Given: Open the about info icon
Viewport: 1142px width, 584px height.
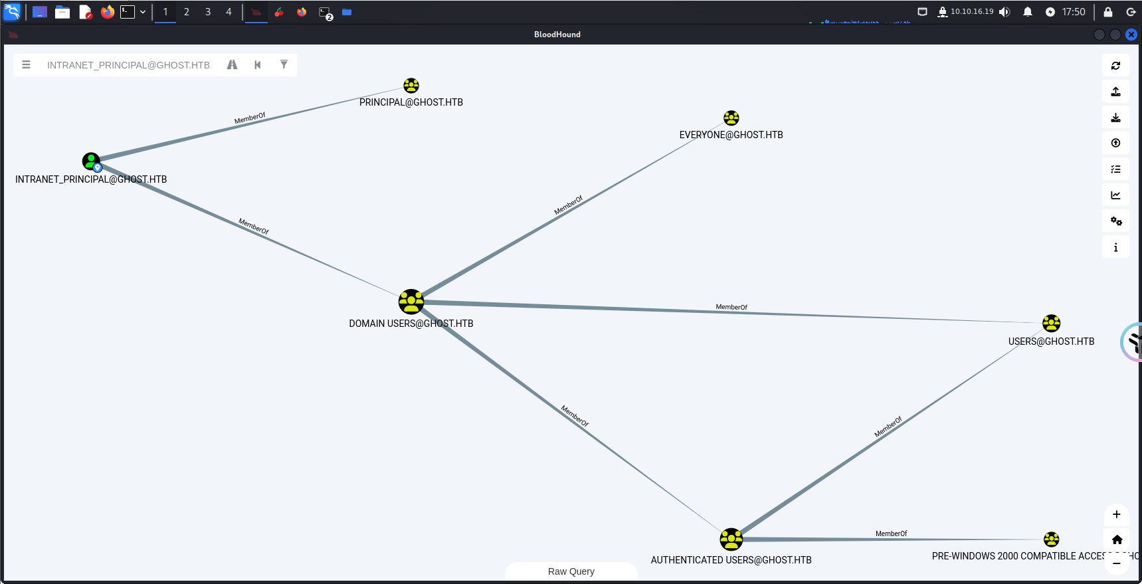Looking at the screenshot, I should 1115,247.
